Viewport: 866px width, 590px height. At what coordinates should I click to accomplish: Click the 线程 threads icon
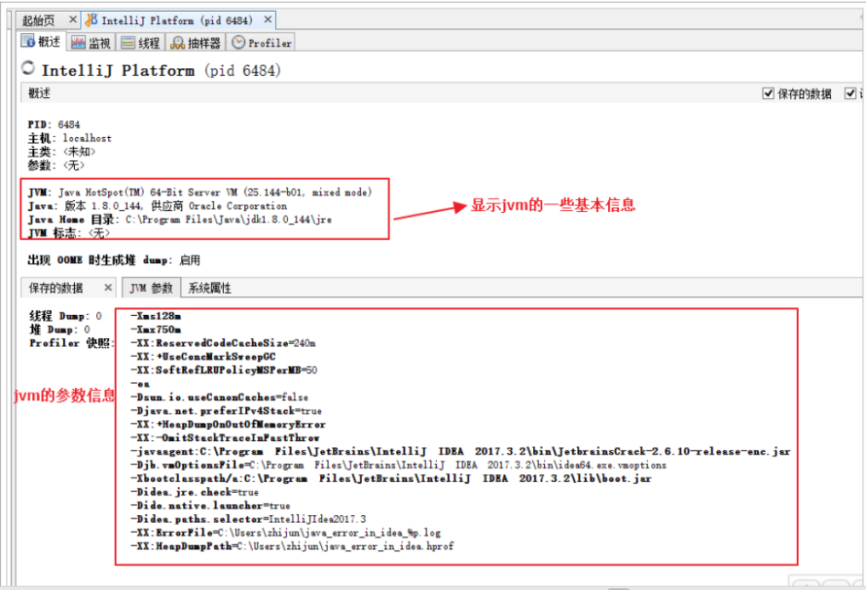click(x=128, y=43)
